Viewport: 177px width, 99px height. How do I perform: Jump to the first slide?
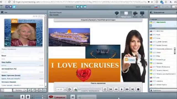(110, 89)
